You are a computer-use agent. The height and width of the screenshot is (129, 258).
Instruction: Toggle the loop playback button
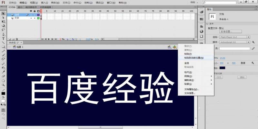[63, 39]
